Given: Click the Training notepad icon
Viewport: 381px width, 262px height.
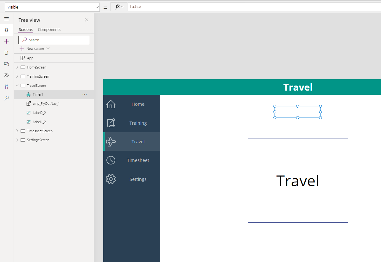Looking at the screenshot, I should click(x=111, y=123).
